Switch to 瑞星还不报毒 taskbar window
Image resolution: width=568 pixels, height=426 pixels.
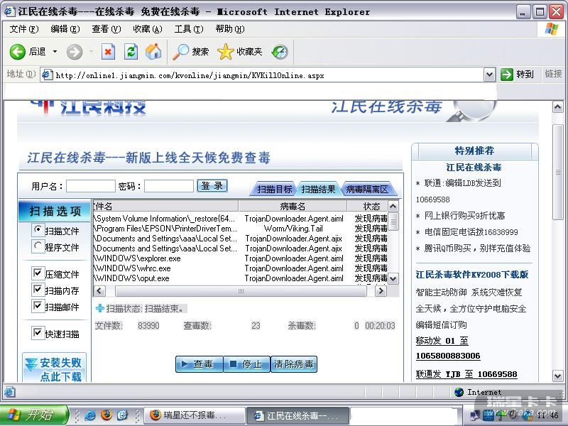pyautogui.click(x=195, y=415)
